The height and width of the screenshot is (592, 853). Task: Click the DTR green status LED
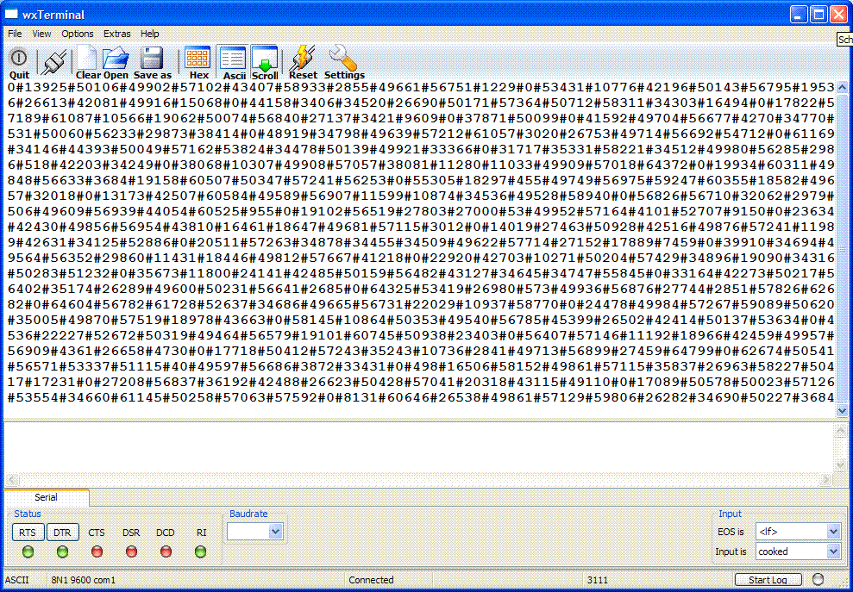pos(63,551)
